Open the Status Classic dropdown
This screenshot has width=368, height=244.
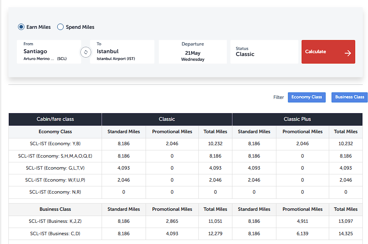264,52
